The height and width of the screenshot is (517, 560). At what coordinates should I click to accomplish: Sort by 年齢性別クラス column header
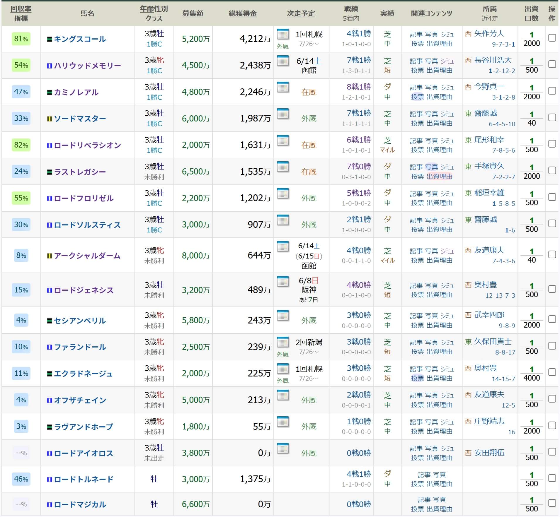(x=154, y=14)
